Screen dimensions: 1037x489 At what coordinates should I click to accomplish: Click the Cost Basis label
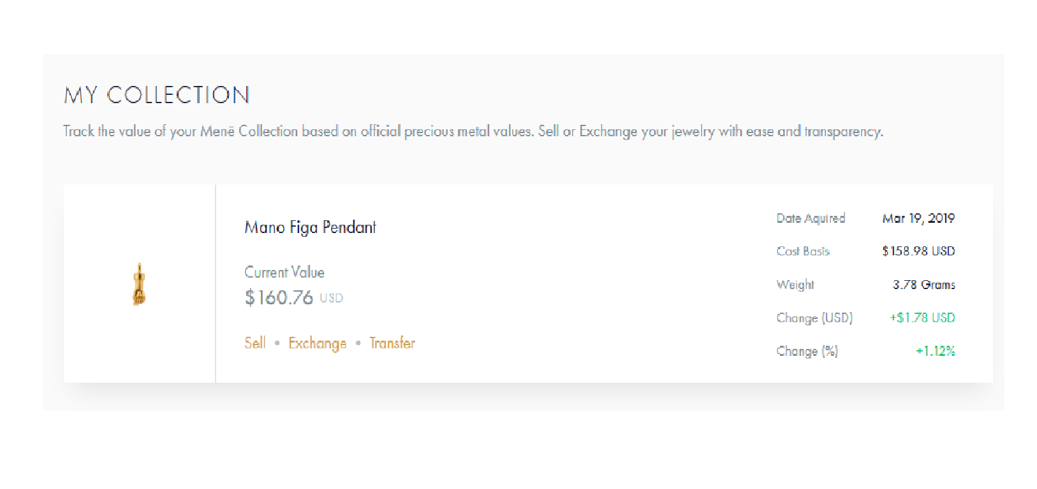click(x=803, y=252)
